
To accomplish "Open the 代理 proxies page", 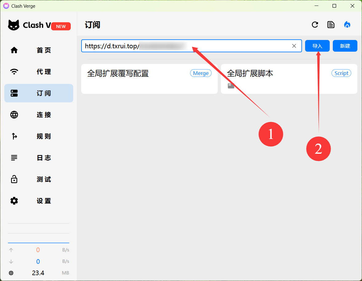I will pos(39,72).
